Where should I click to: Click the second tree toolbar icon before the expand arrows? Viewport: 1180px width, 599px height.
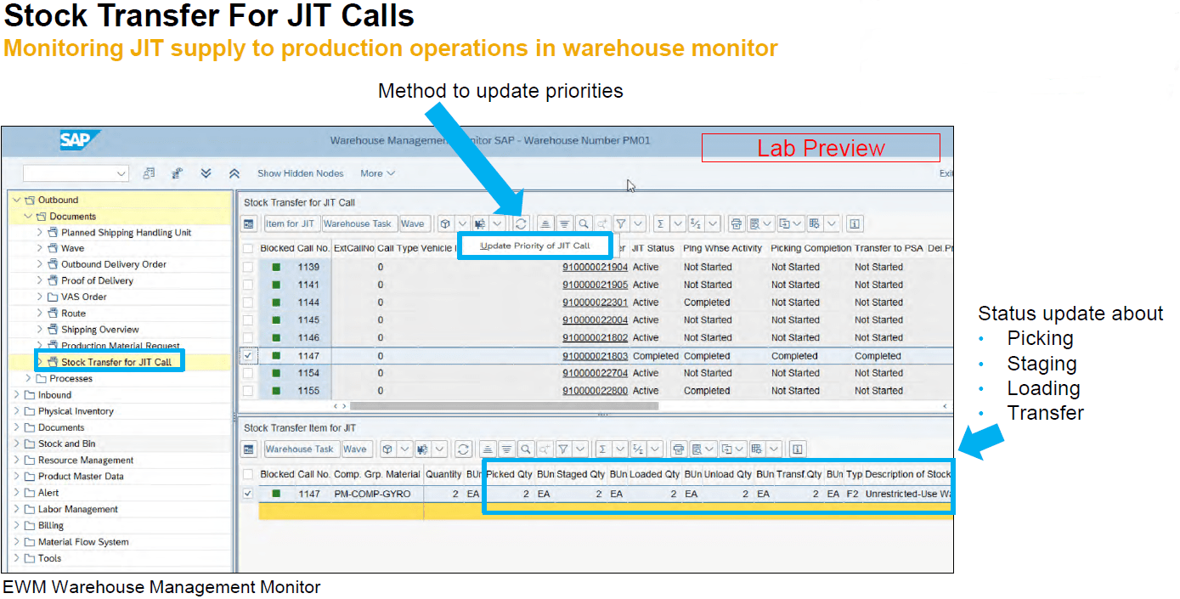coord(178,173)
